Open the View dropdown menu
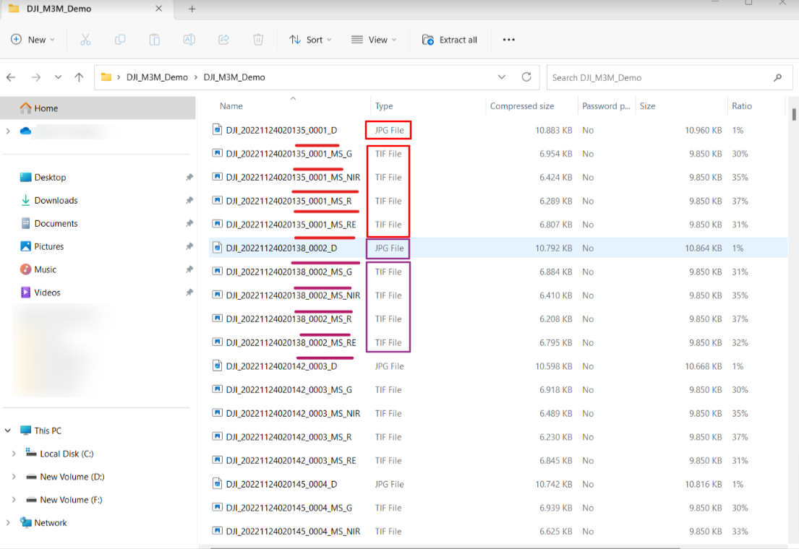This screenshot has height=549, width=799. pos(374,40)
